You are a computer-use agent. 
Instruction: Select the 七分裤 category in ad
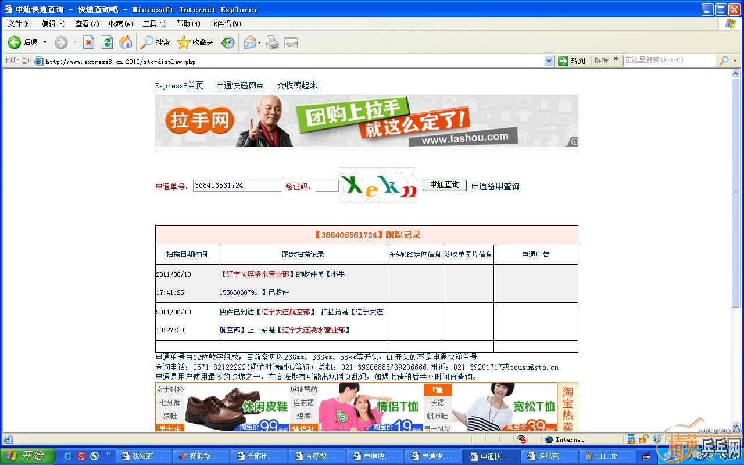coord(170,403)
